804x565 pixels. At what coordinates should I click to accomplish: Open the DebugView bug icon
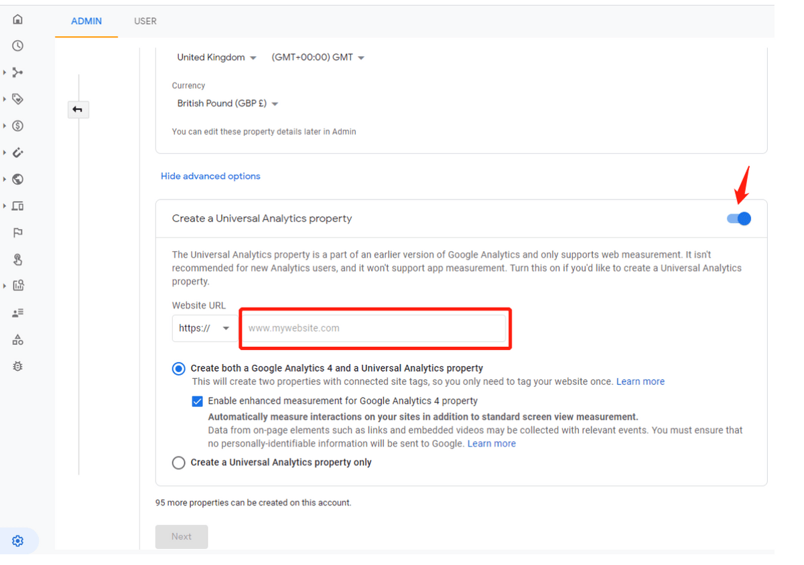point(17,366)
